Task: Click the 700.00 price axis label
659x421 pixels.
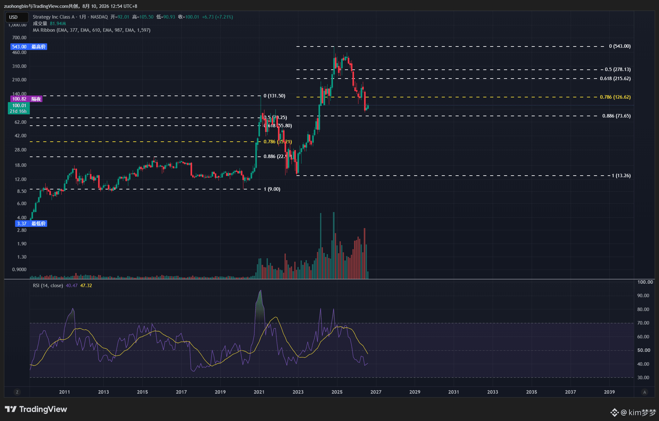Action: [x=19, y=38]
